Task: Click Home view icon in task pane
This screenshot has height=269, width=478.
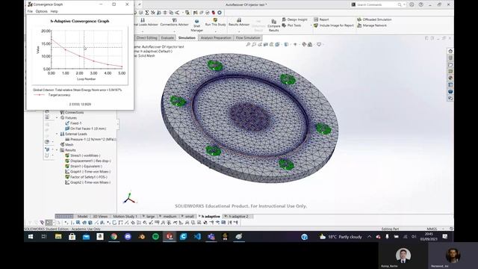Action: point(450,51)
